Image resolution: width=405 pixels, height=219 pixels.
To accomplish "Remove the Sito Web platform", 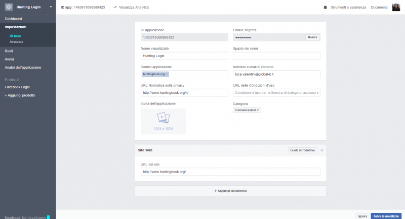I will click(322, 150).
